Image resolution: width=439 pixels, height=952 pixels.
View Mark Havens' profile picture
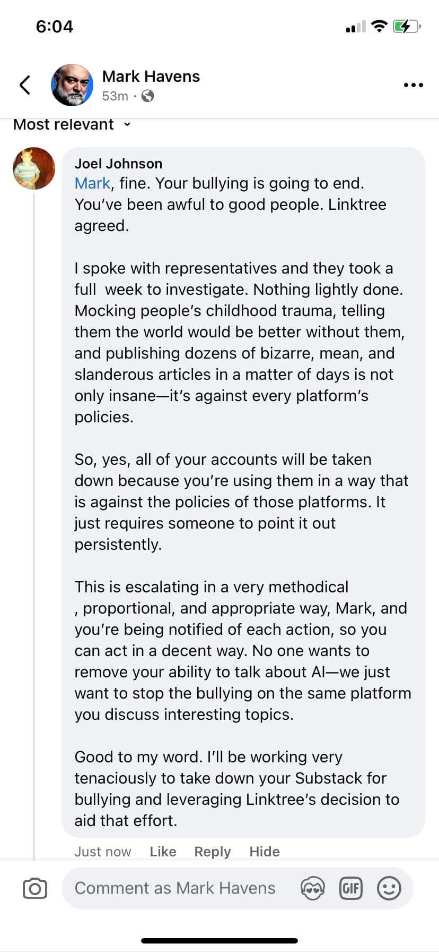(x=72, y=85)
